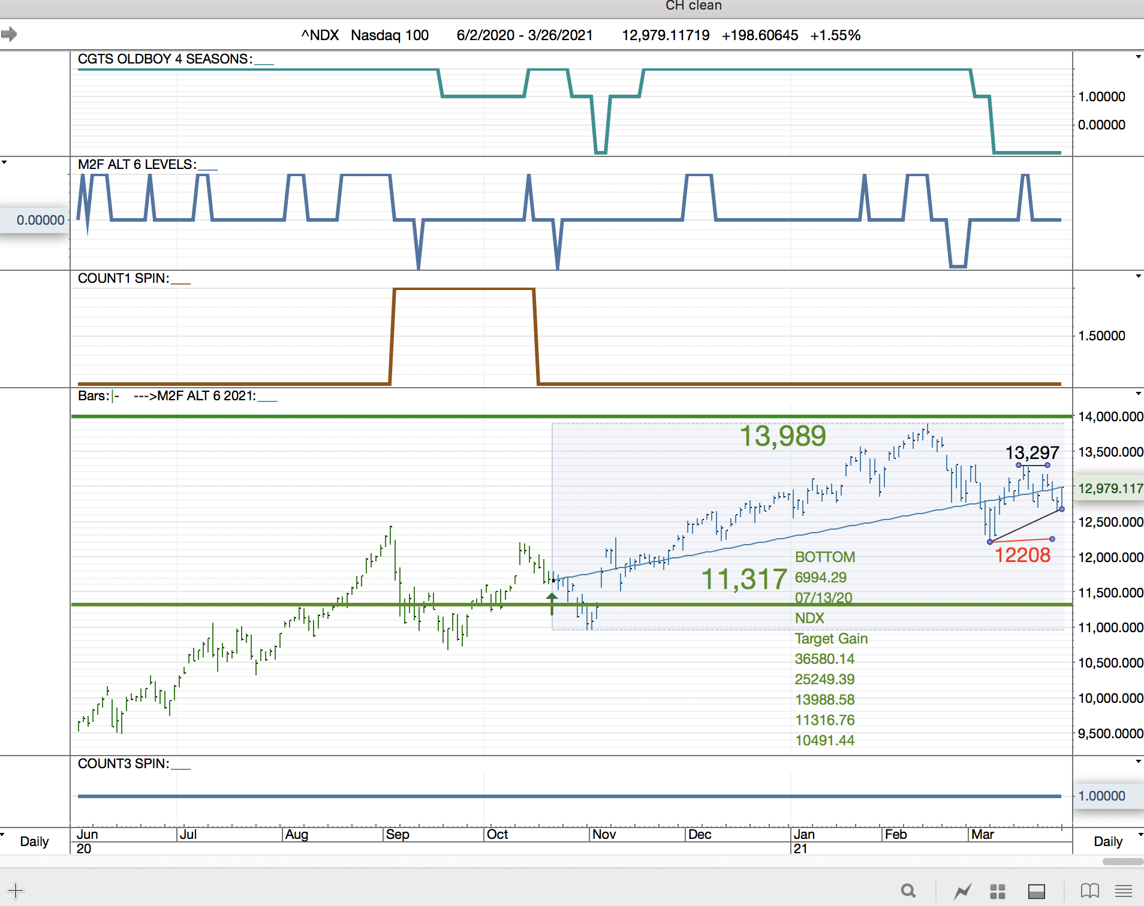Image resolution: width=1144 pixels, height=906 pixels.
Task: Click the green up arrow marker on chart
Action: pos(552,603)
